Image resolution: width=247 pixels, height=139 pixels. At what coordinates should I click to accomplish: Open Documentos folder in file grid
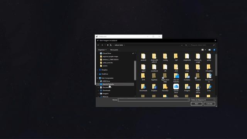(209, 78)
